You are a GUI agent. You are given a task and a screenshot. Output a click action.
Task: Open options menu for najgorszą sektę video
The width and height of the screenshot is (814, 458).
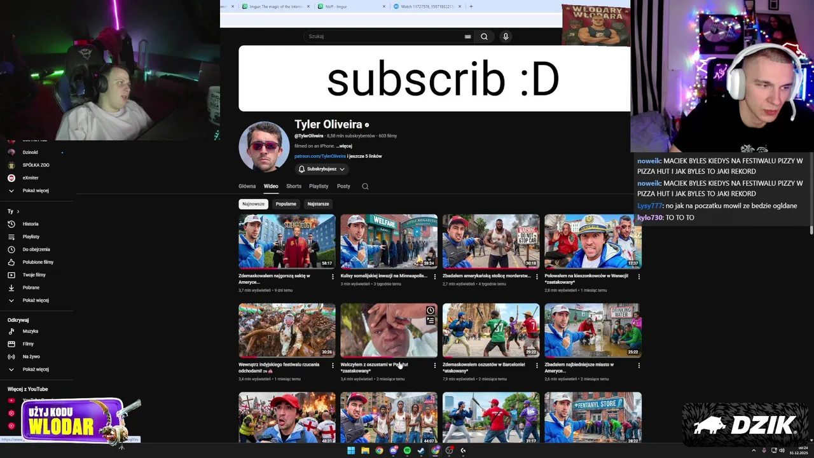pos(333,277)
